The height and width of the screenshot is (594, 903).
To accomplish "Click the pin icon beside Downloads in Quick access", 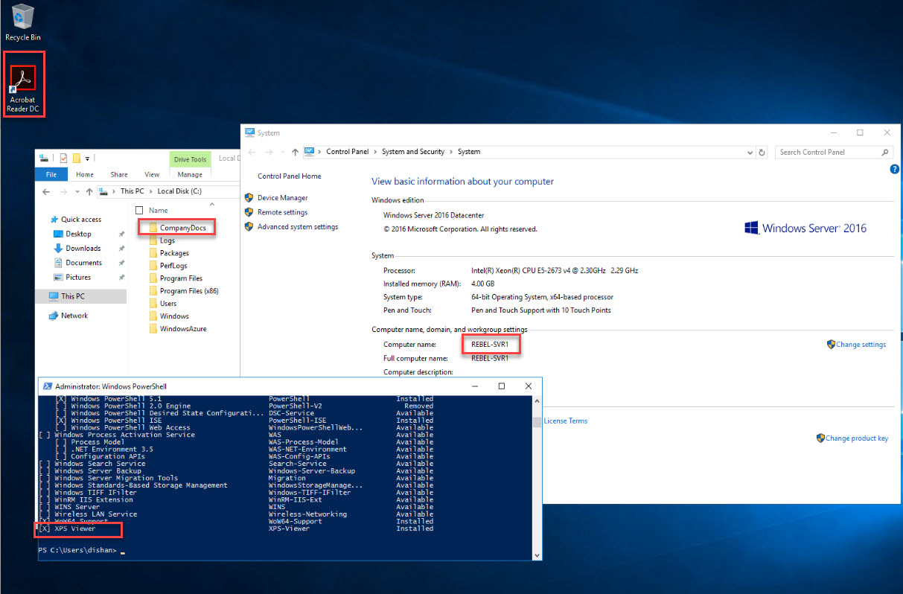I will (x=121, y=248).
